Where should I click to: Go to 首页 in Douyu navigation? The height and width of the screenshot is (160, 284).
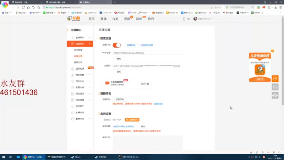92,19
